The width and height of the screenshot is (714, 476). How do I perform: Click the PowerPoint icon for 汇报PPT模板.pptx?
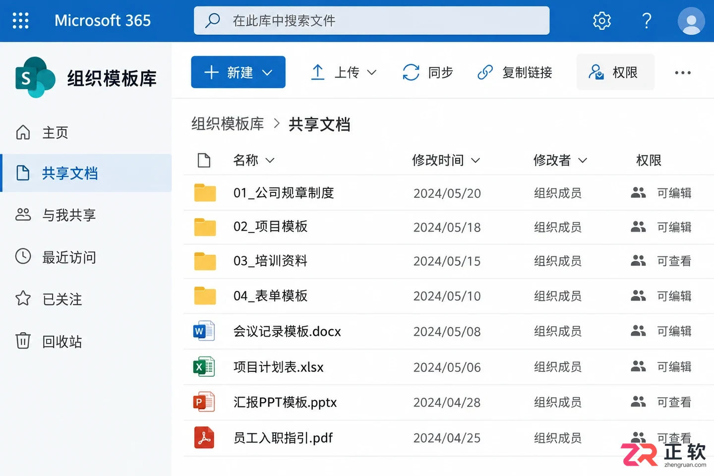pyautogui.click(x=204, y=402)
